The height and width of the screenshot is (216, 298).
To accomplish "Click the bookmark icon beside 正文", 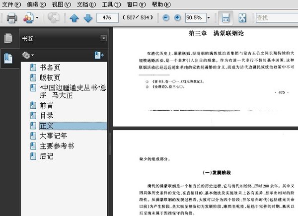I will (33, 126).
